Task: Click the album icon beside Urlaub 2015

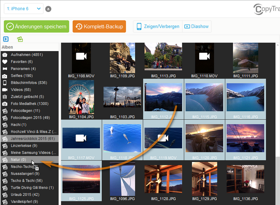Action: [x=5, y=195]
